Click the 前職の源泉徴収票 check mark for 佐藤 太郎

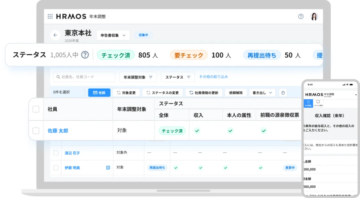click(263, 131)
